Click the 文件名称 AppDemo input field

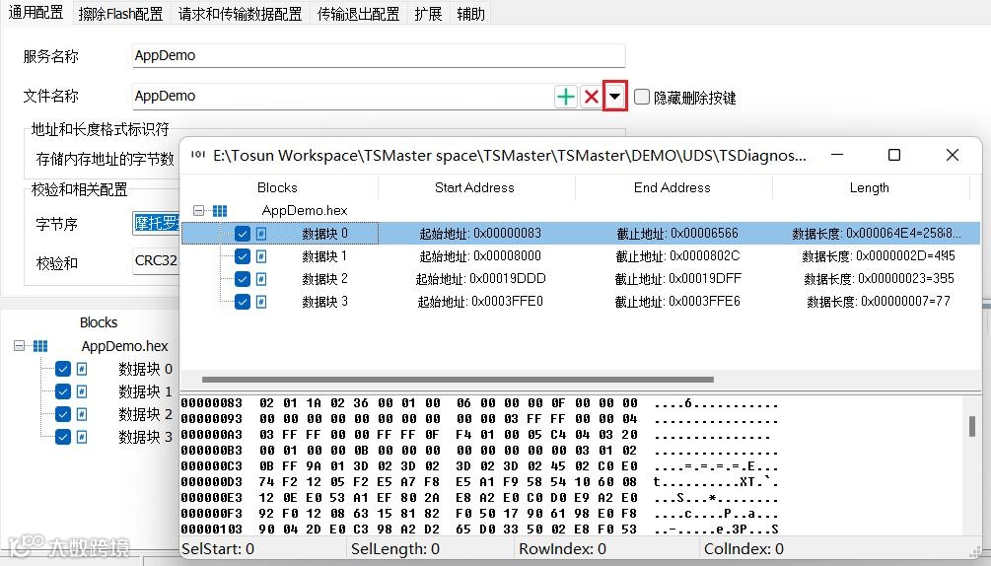click(x=342, y=96)
